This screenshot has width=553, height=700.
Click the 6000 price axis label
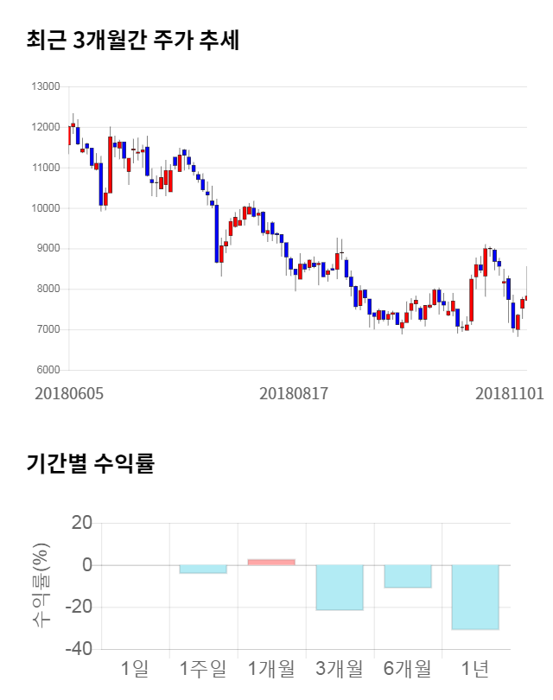(x=47, y=370)
